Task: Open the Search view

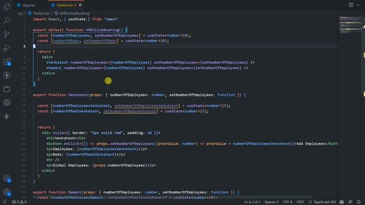Action: [7, 20]
